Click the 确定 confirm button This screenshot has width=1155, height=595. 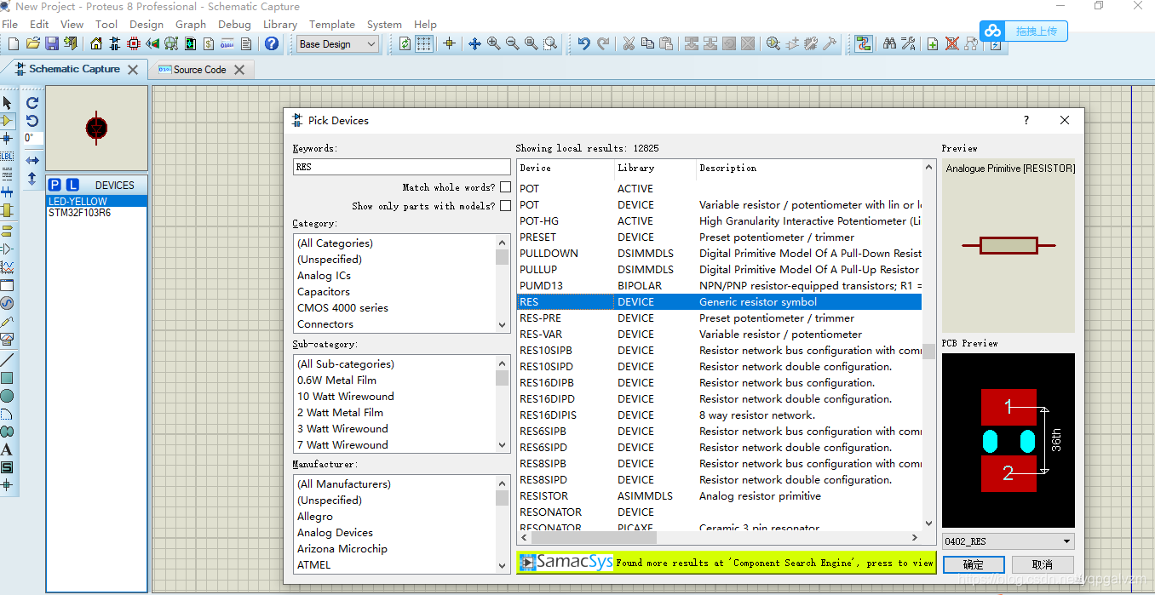click(x=974, y=564)
